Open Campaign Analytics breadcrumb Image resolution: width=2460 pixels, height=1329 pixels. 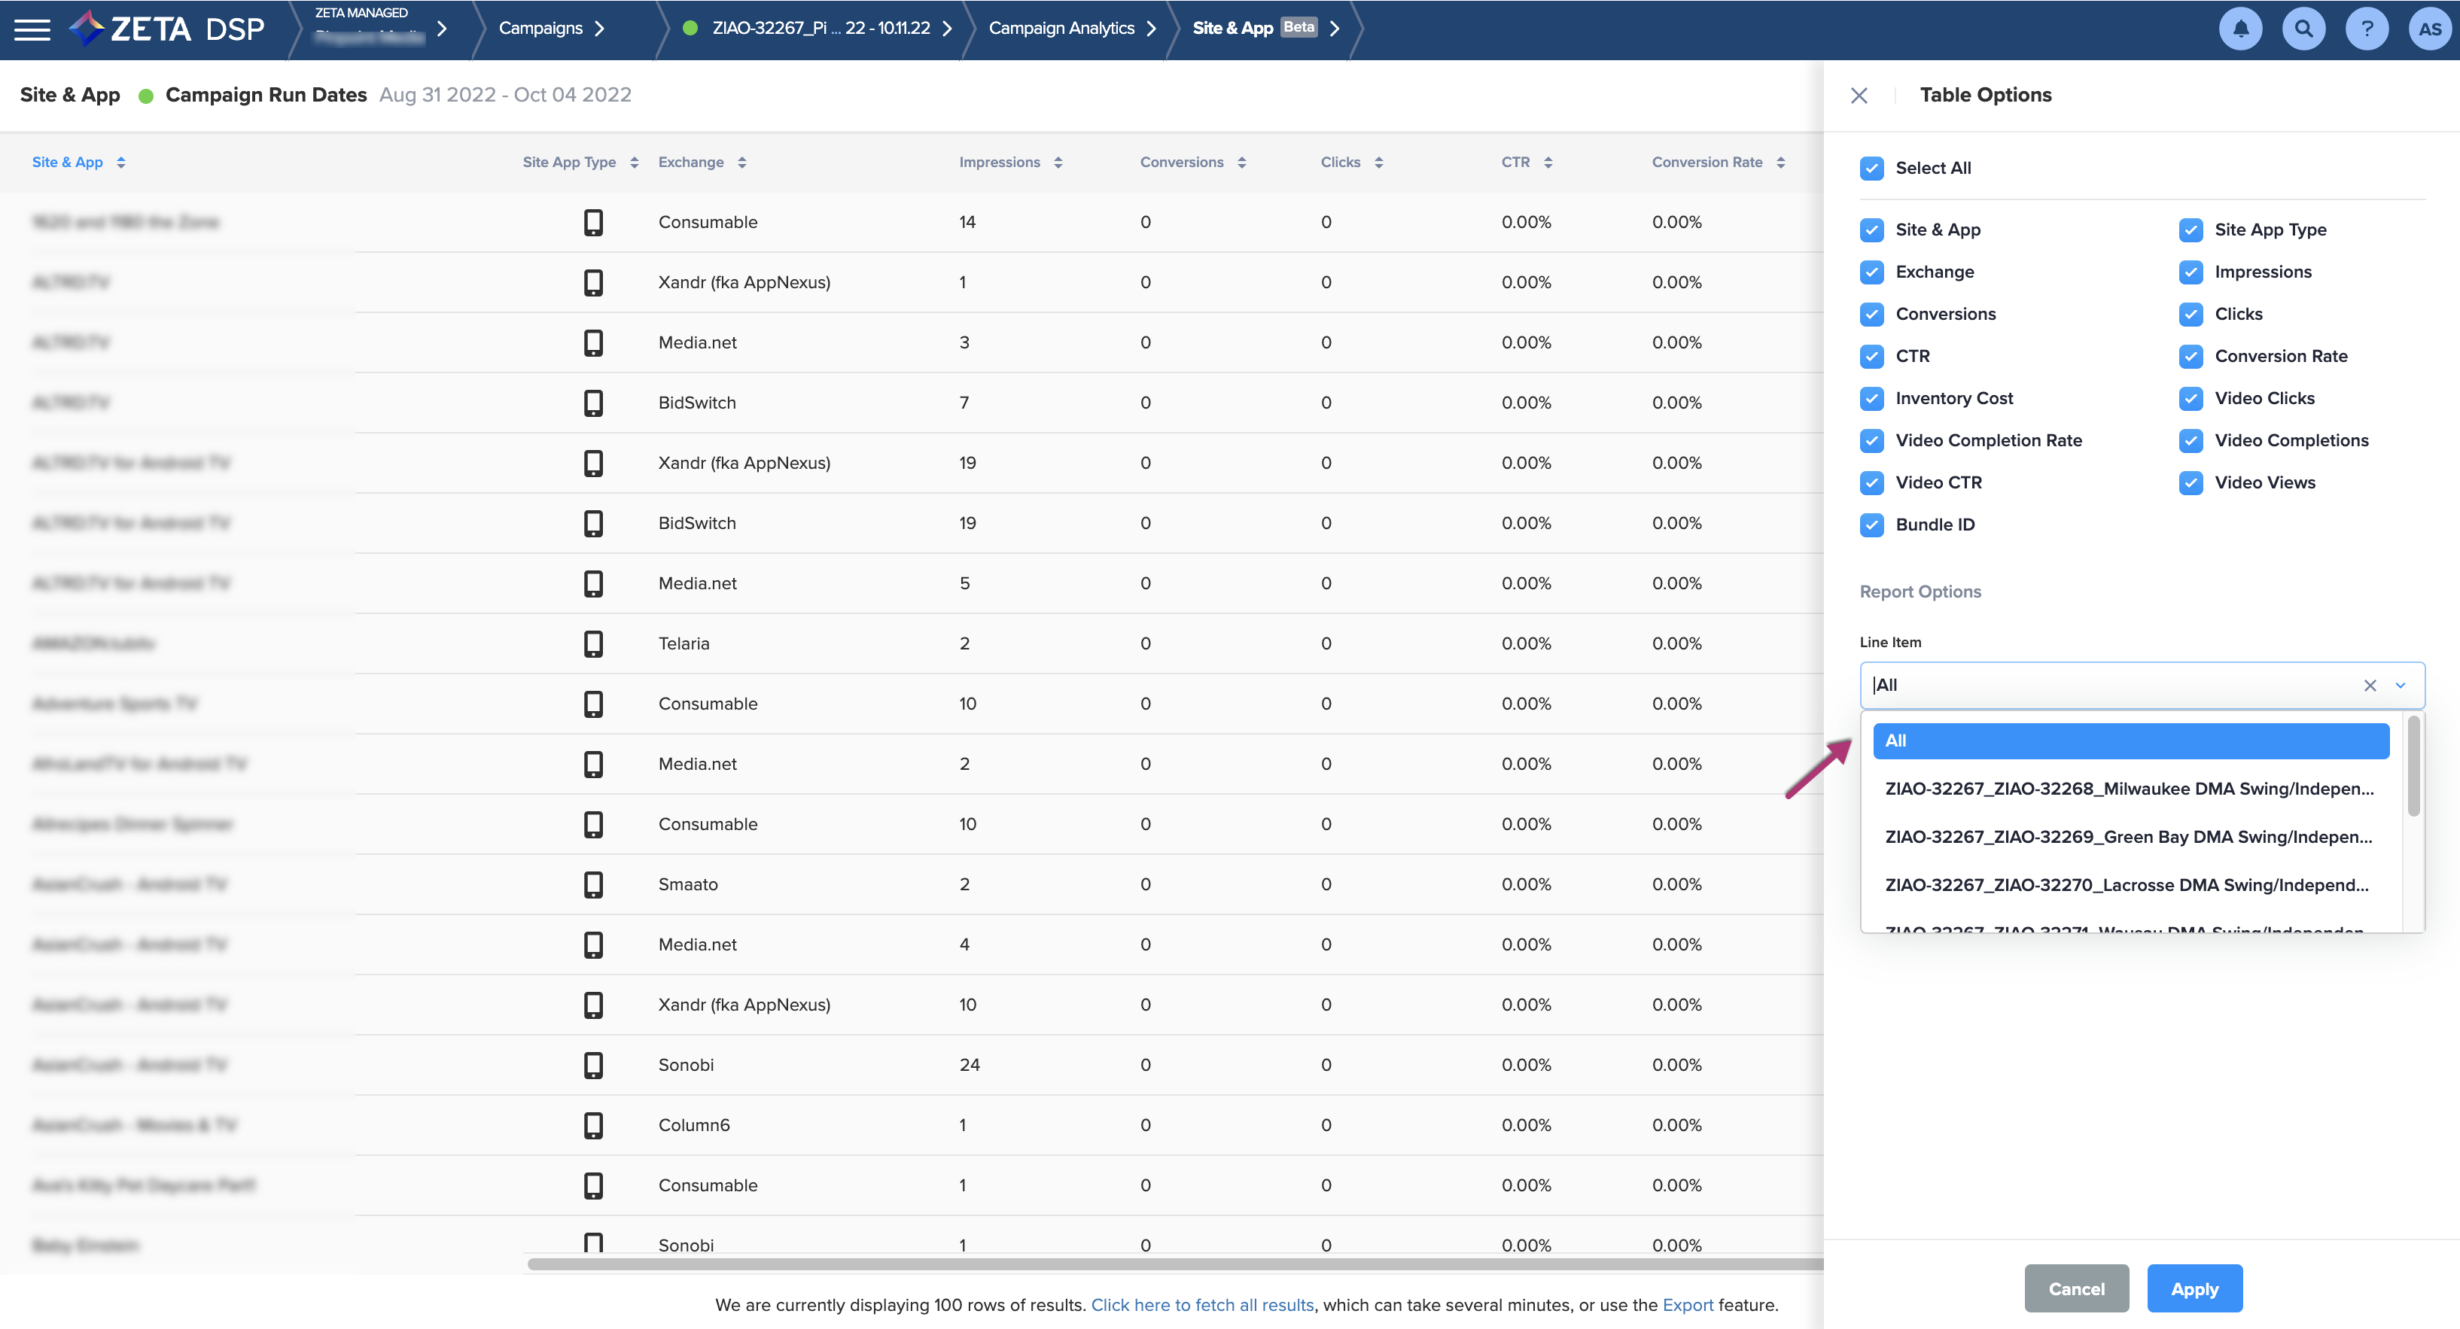(1061, 29)
